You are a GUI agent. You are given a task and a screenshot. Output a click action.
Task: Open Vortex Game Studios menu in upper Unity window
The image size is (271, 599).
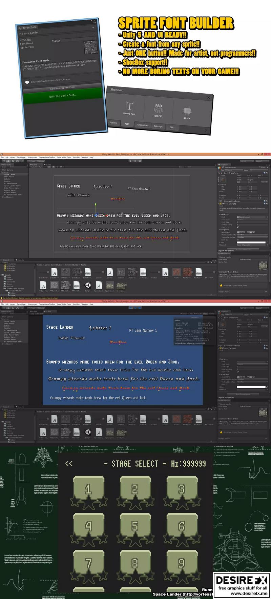pos(47,157)
